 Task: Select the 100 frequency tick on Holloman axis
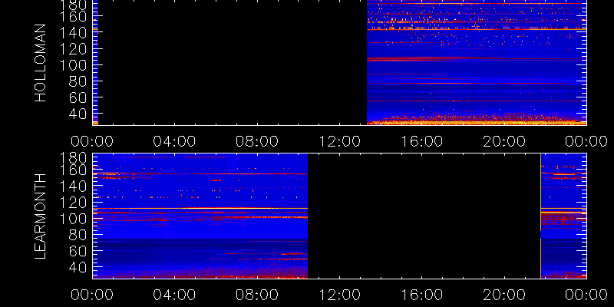pos(73,65)
